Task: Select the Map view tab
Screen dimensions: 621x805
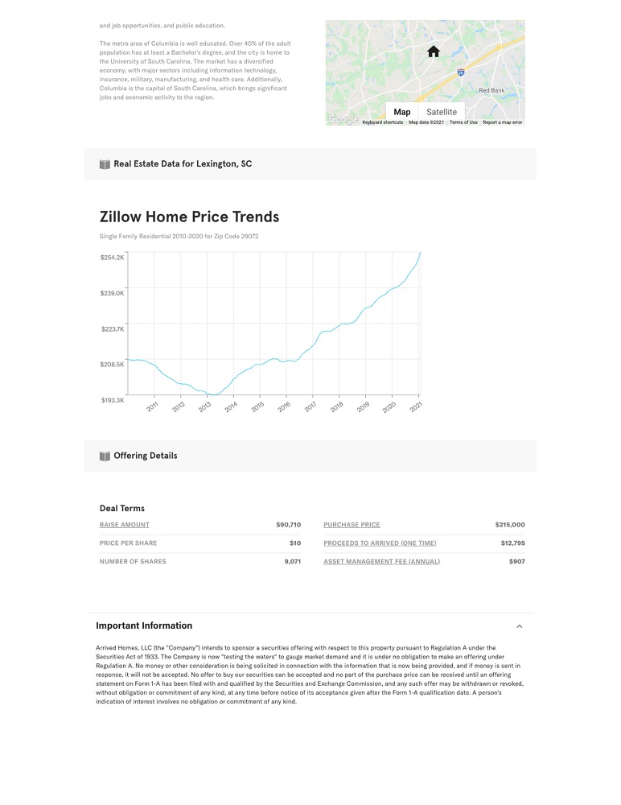Action: 402,112
